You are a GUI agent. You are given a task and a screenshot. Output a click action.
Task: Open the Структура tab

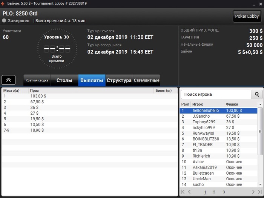119,80
